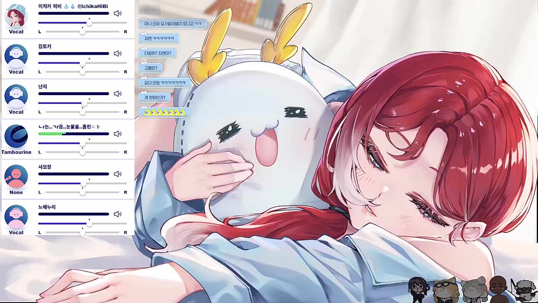The width and height of the screenshot is (538, 303).
Task: Mute 느에누리 using the speaker icon
Action: click(118, 214)
